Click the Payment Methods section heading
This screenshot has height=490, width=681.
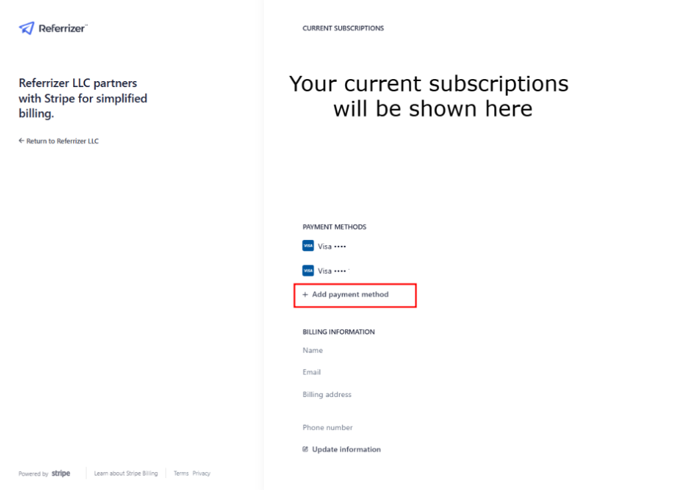[x=335, y=227]
